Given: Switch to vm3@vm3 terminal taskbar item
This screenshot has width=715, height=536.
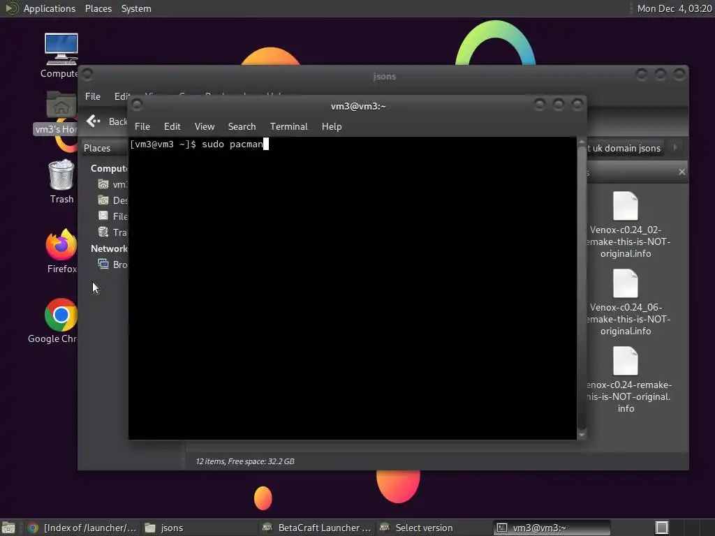Looking at the screenshot, I should tap(552, 528).
